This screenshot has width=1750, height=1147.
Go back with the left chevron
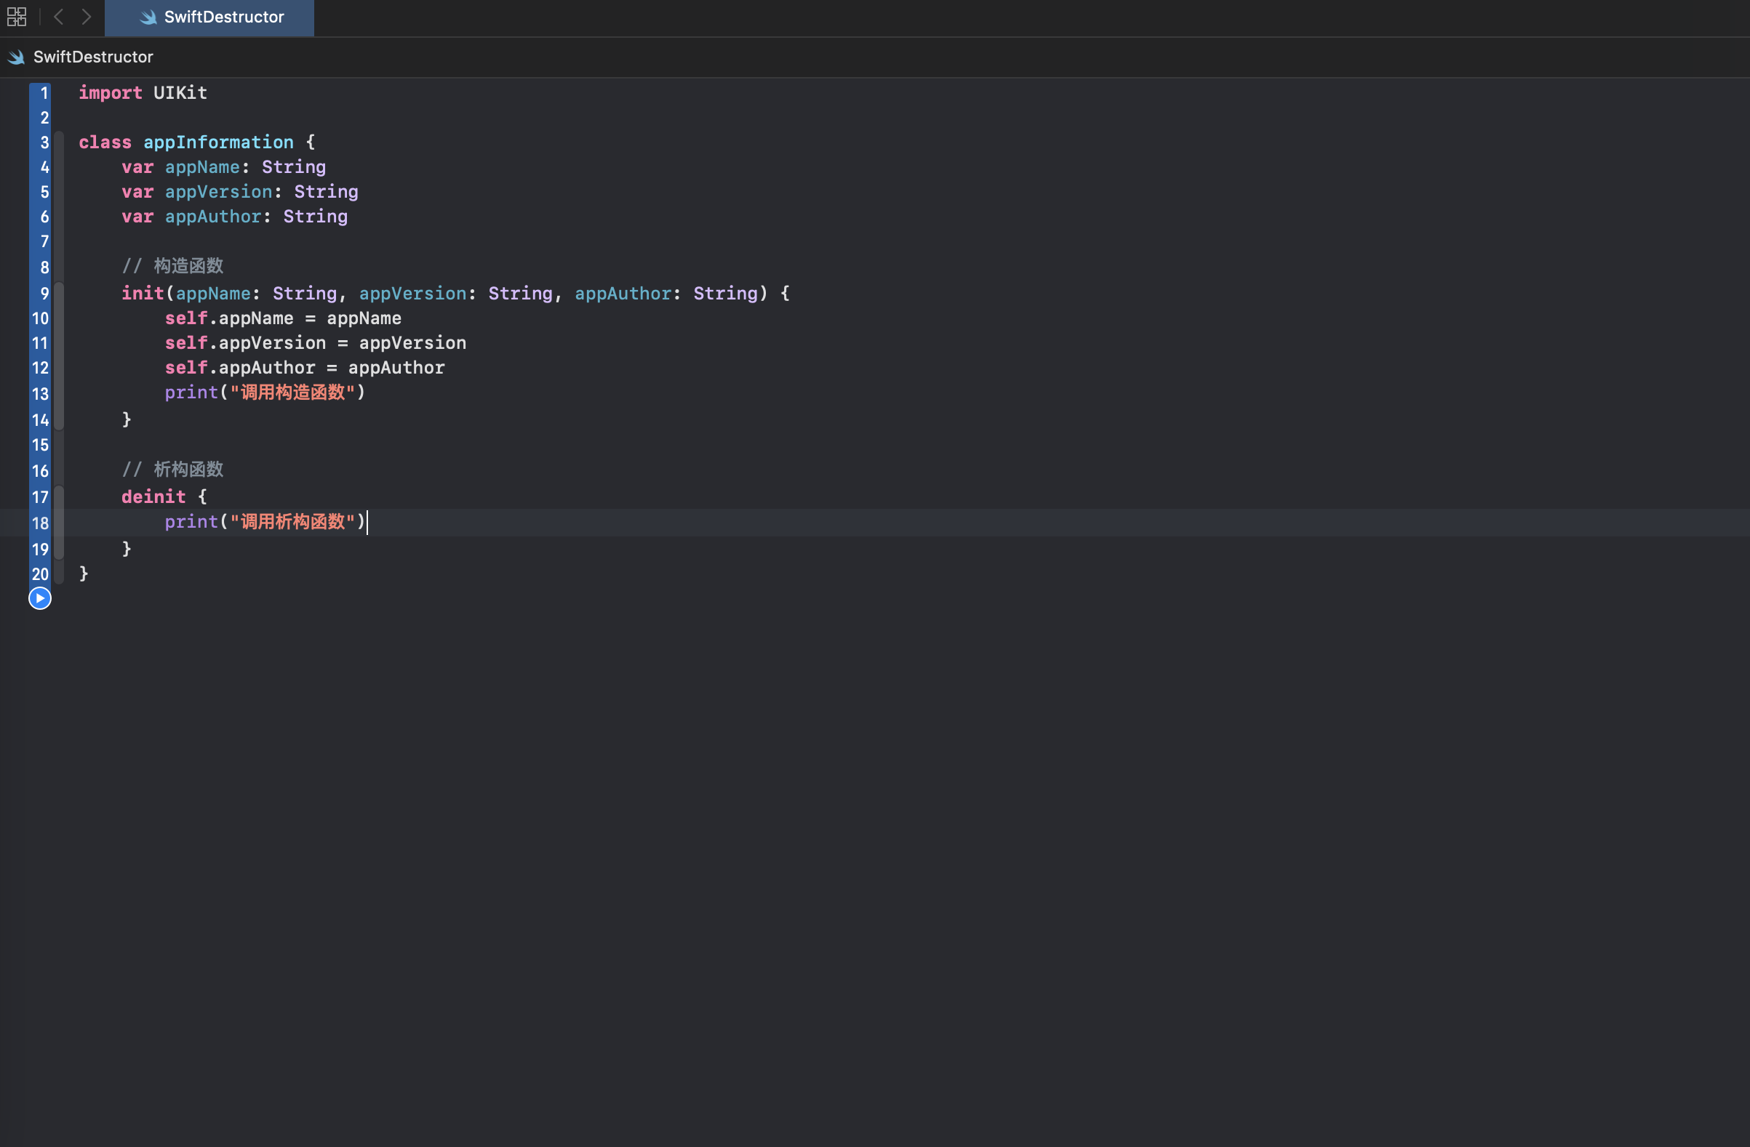59,17
